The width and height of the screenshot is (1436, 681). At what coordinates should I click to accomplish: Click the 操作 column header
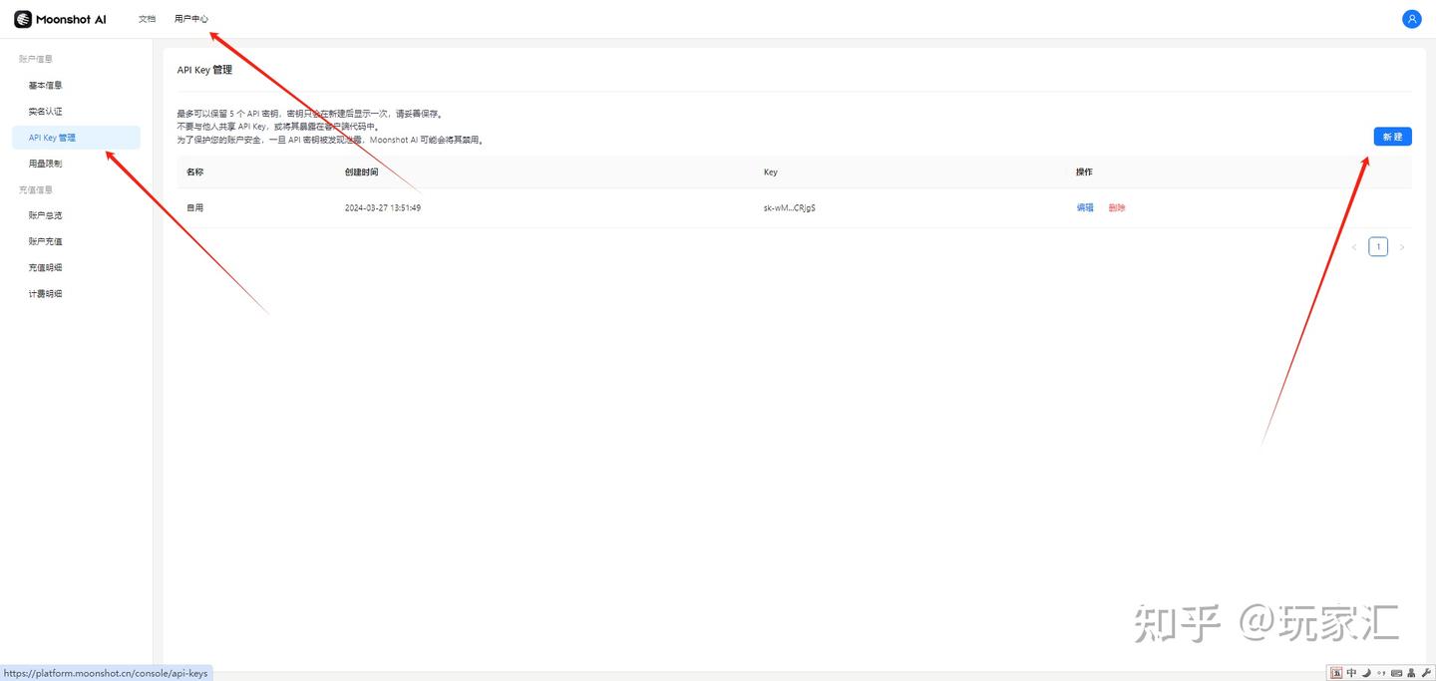[x=1084, y=171]
